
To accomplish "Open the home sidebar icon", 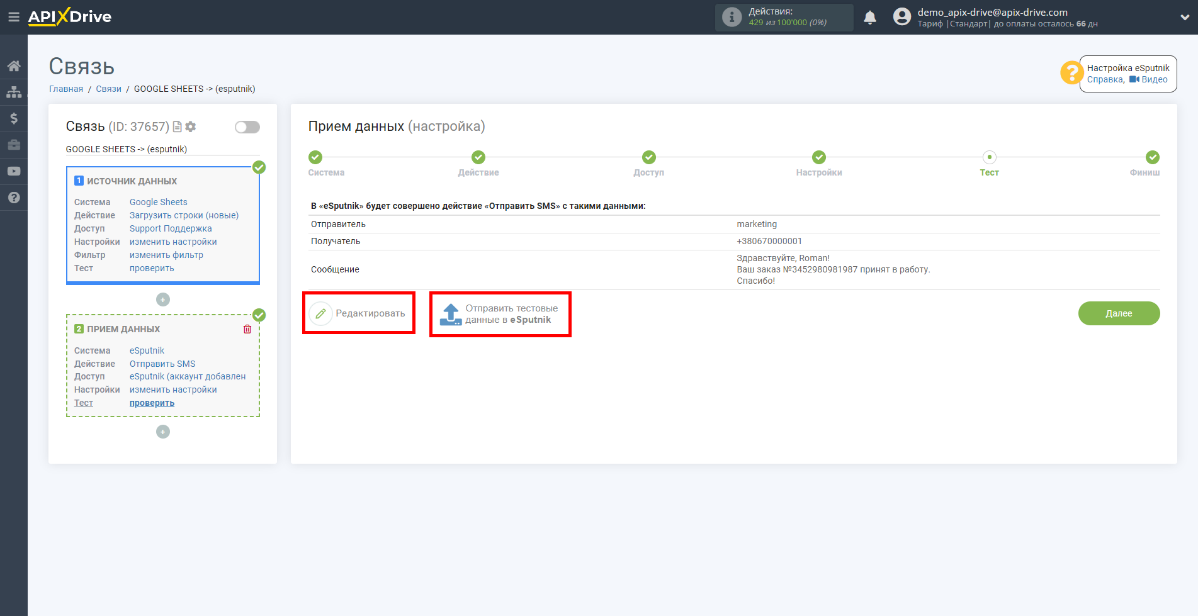I will [14, 65].
